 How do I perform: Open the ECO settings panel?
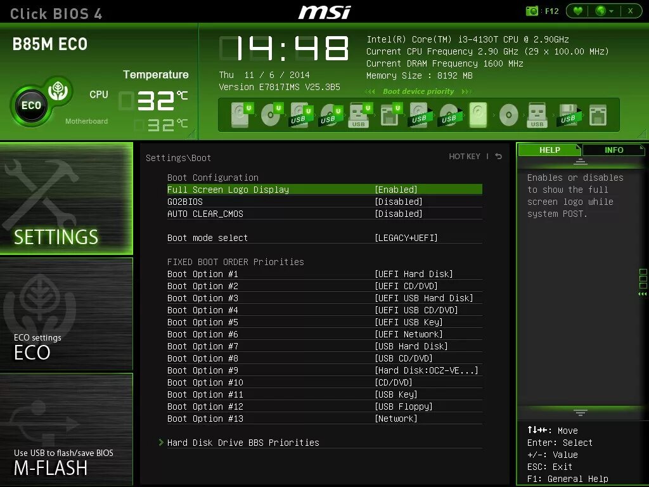coord(66,313)
